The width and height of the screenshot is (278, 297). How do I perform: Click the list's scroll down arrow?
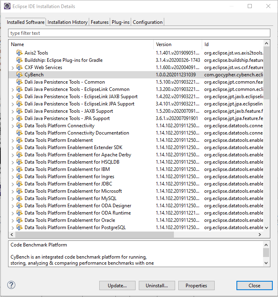coord(266,227)
